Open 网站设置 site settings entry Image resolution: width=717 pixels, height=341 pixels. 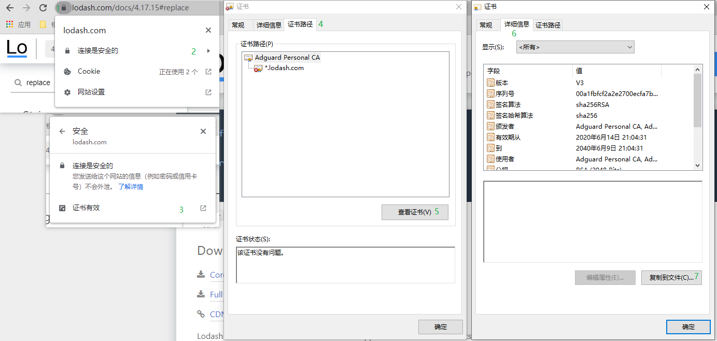click(x=137, y=92)
